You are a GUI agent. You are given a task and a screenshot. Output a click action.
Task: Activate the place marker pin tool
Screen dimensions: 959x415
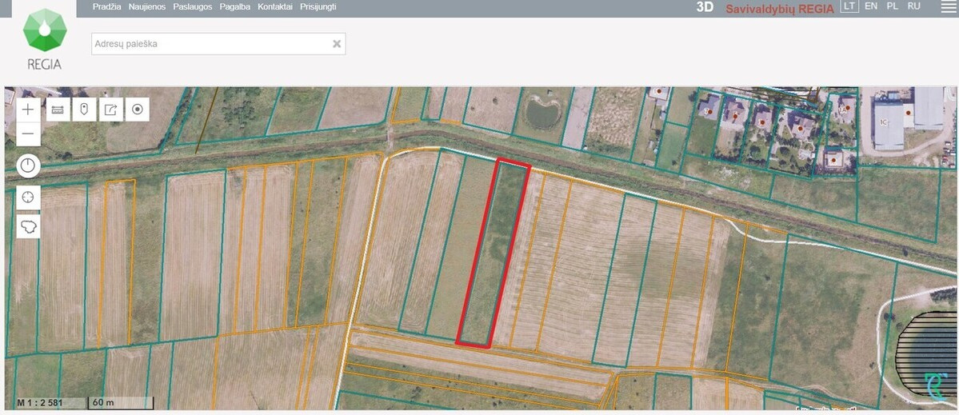85,110
